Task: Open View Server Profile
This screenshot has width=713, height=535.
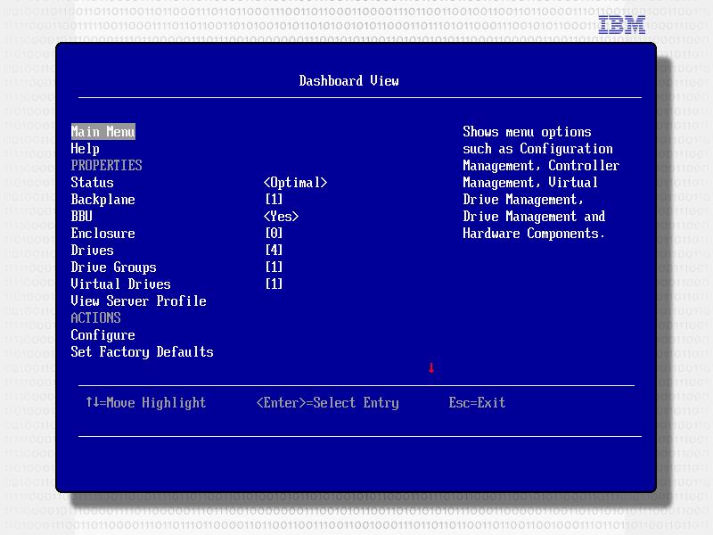Action: (138, 301)
